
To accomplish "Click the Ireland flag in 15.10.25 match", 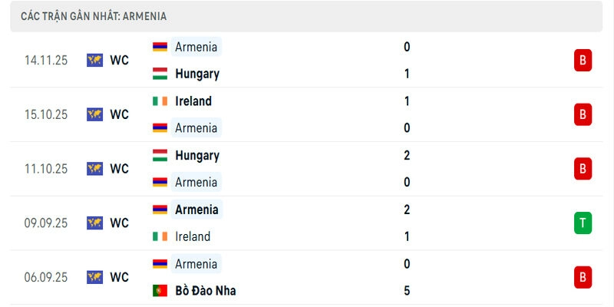I will 160,101.
